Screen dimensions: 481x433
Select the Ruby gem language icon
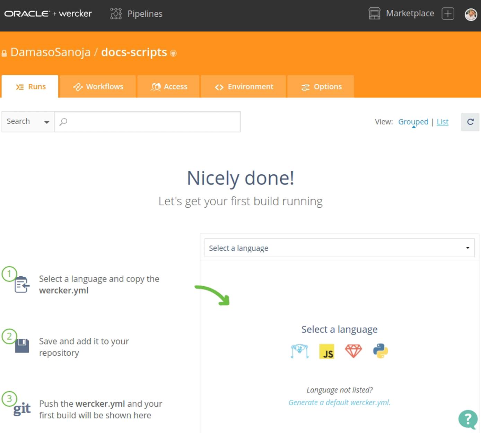353,351
